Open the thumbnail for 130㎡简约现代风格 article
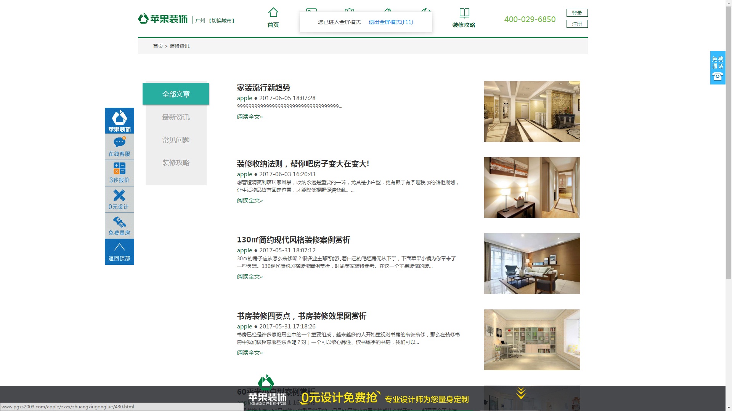Viewport: 732px width, 411px height. coord(532,263)
